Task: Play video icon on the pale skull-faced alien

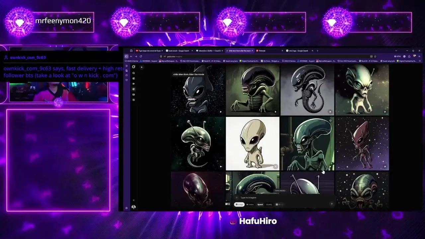Action: (x=384, y=112)
